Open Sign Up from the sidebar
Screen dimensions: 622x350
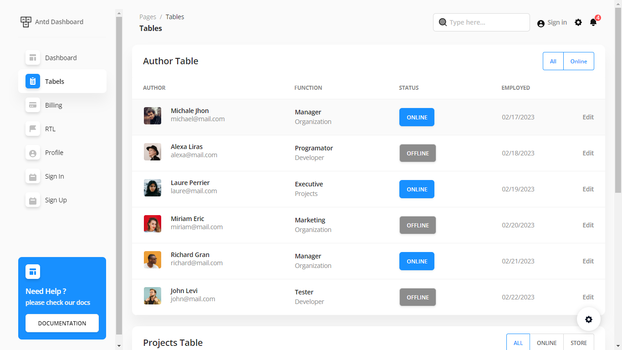point(62,200)
